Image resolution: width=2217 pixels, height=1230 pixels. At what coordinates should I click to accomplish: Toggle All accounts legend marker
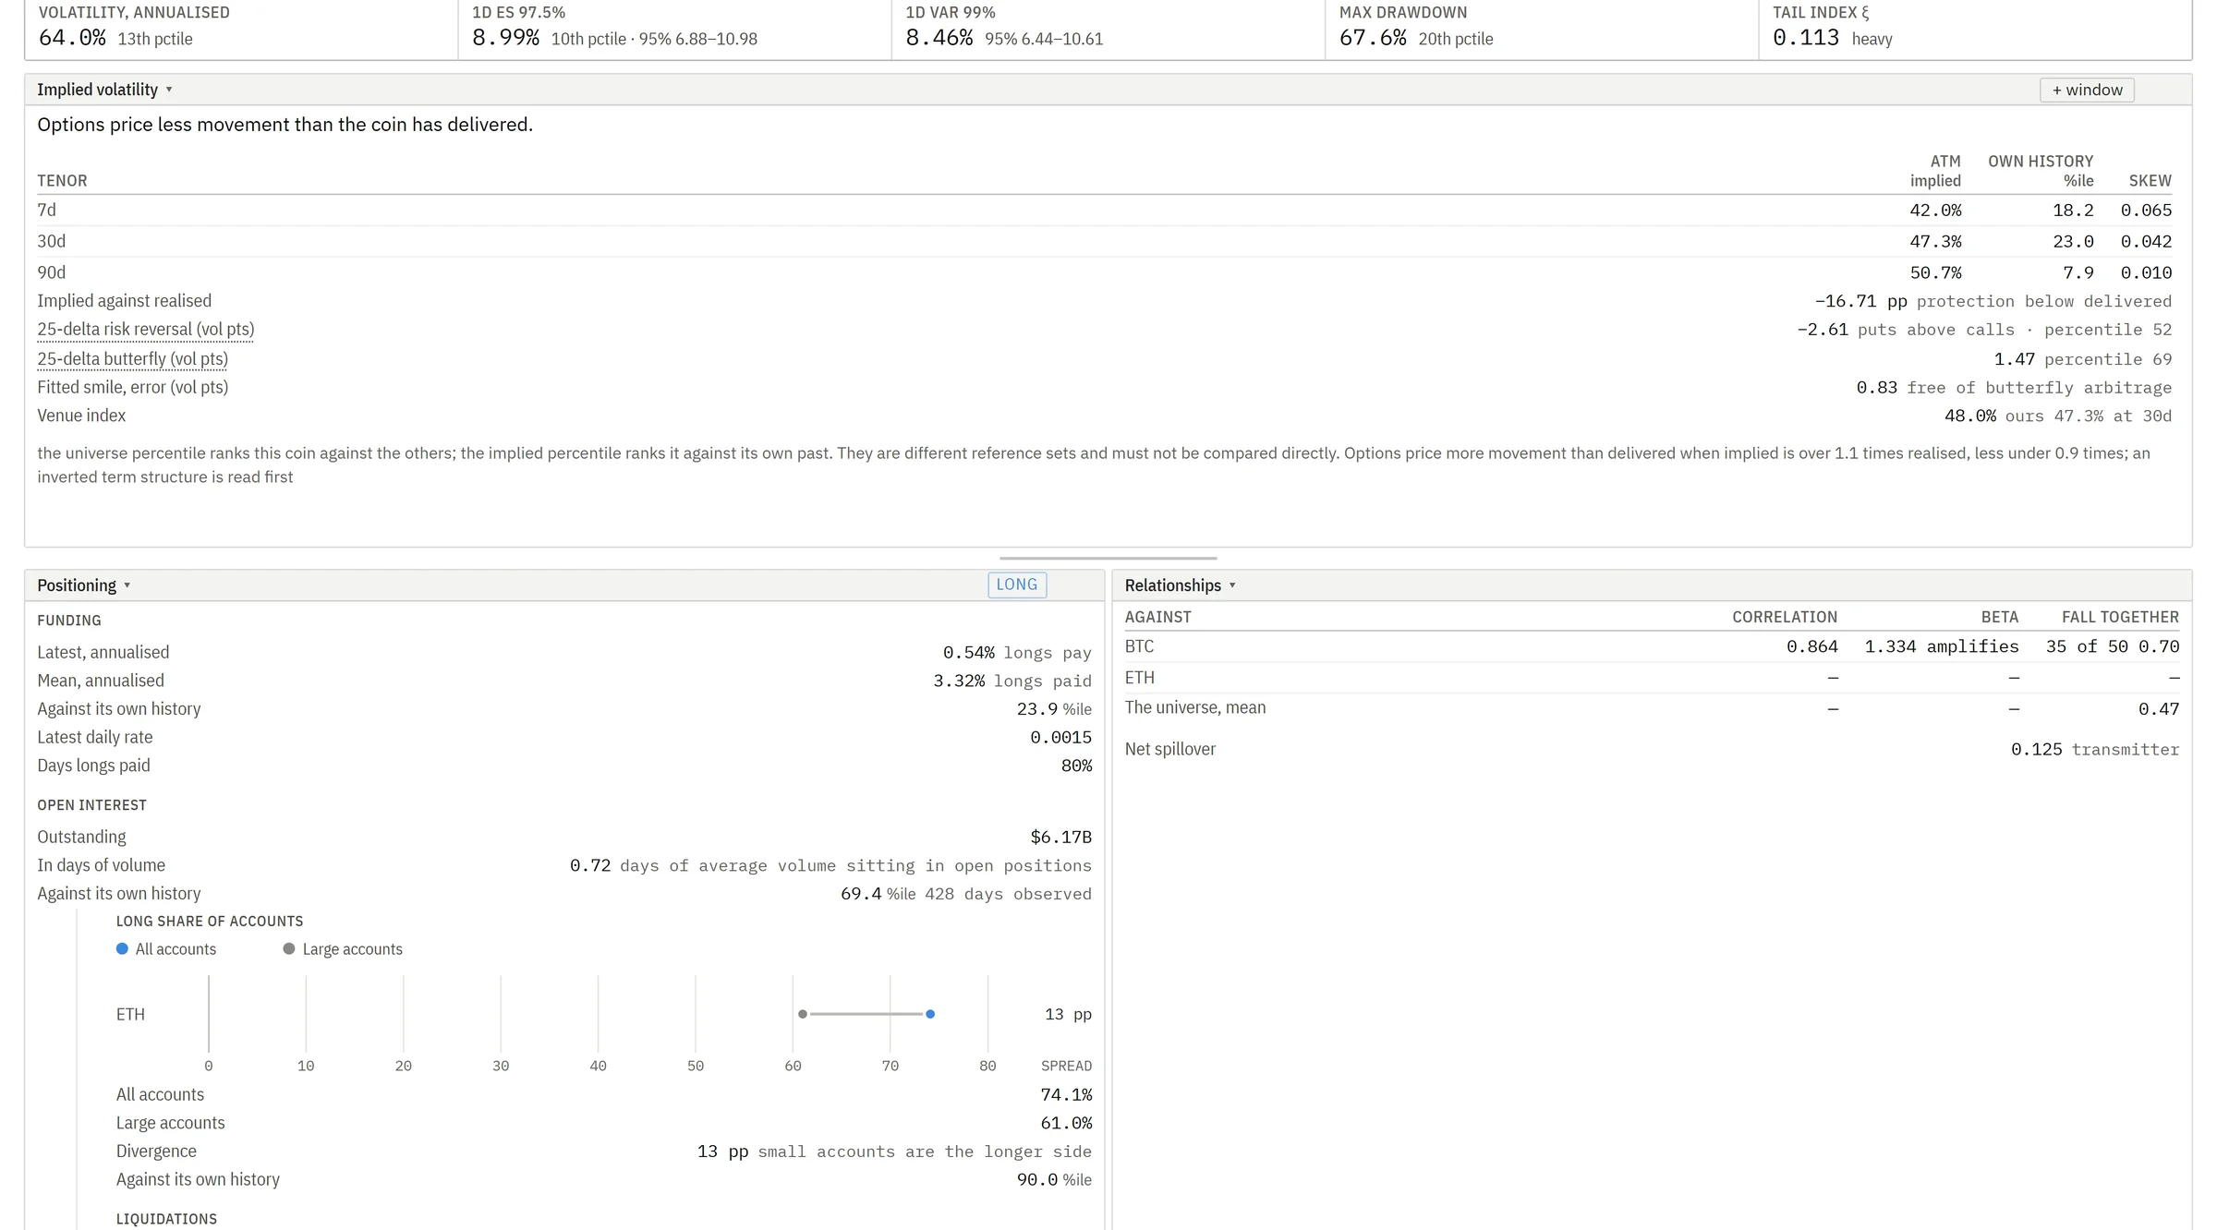[x=122, y=948]
